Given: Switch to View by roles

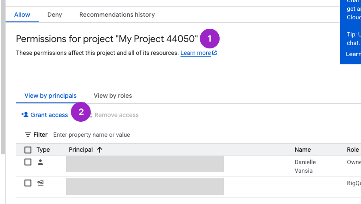Looking at the screenshot, I should pos(113,96).
